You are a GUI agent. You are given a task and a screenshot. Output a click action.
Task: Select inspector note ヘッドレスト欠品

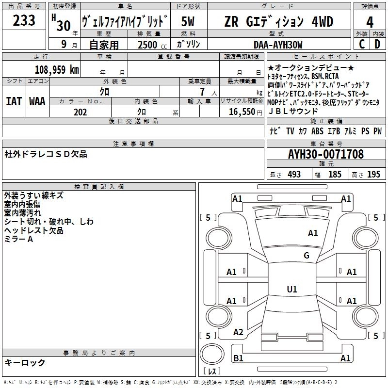click(33, 230)
